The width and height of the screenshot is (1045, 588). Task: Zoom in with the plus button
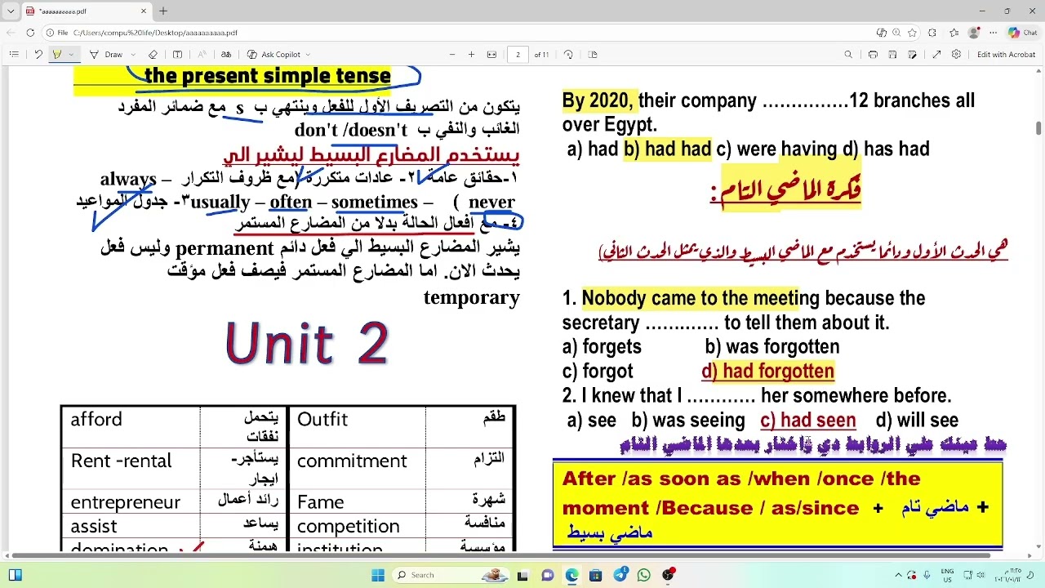(471, 55)
